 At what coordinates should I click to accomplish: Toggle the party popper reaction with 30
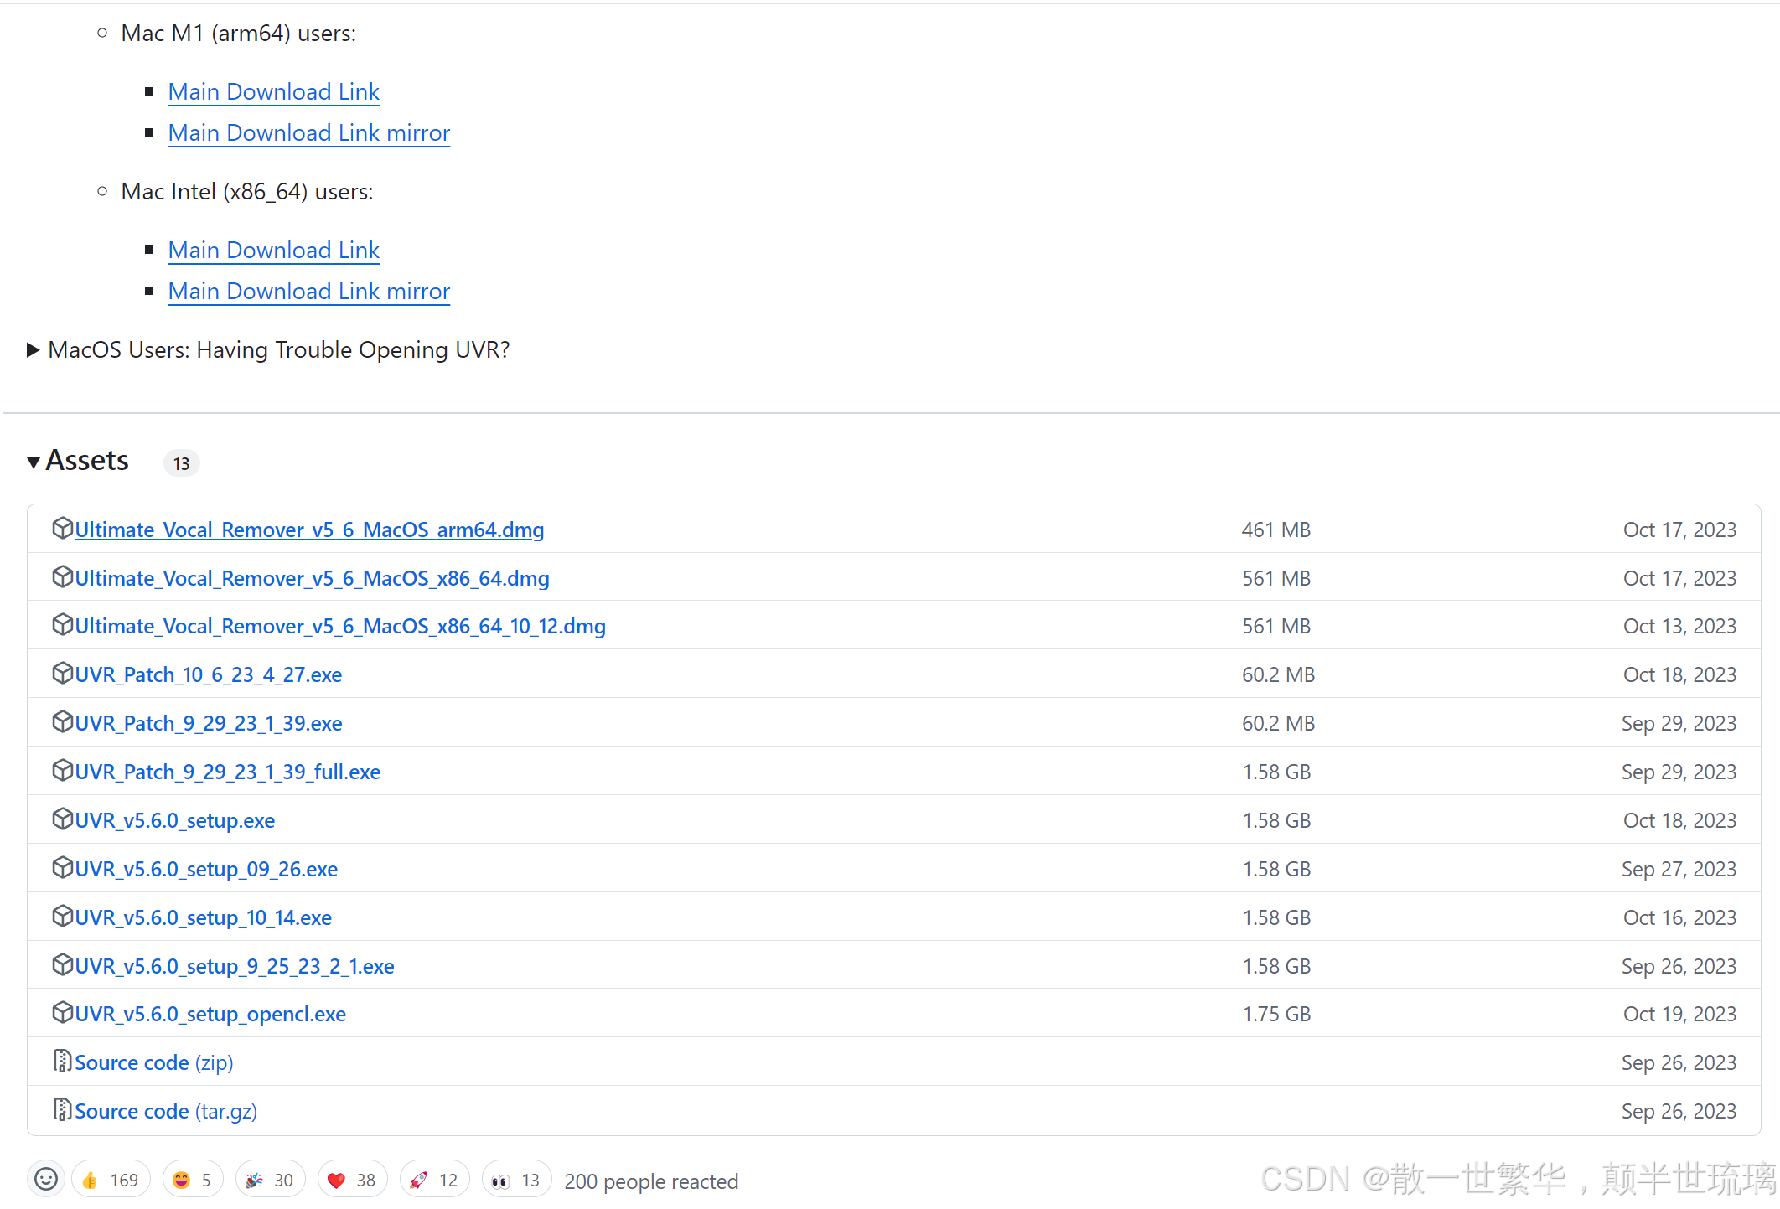pyautogui.click(x=270, y=1180)
